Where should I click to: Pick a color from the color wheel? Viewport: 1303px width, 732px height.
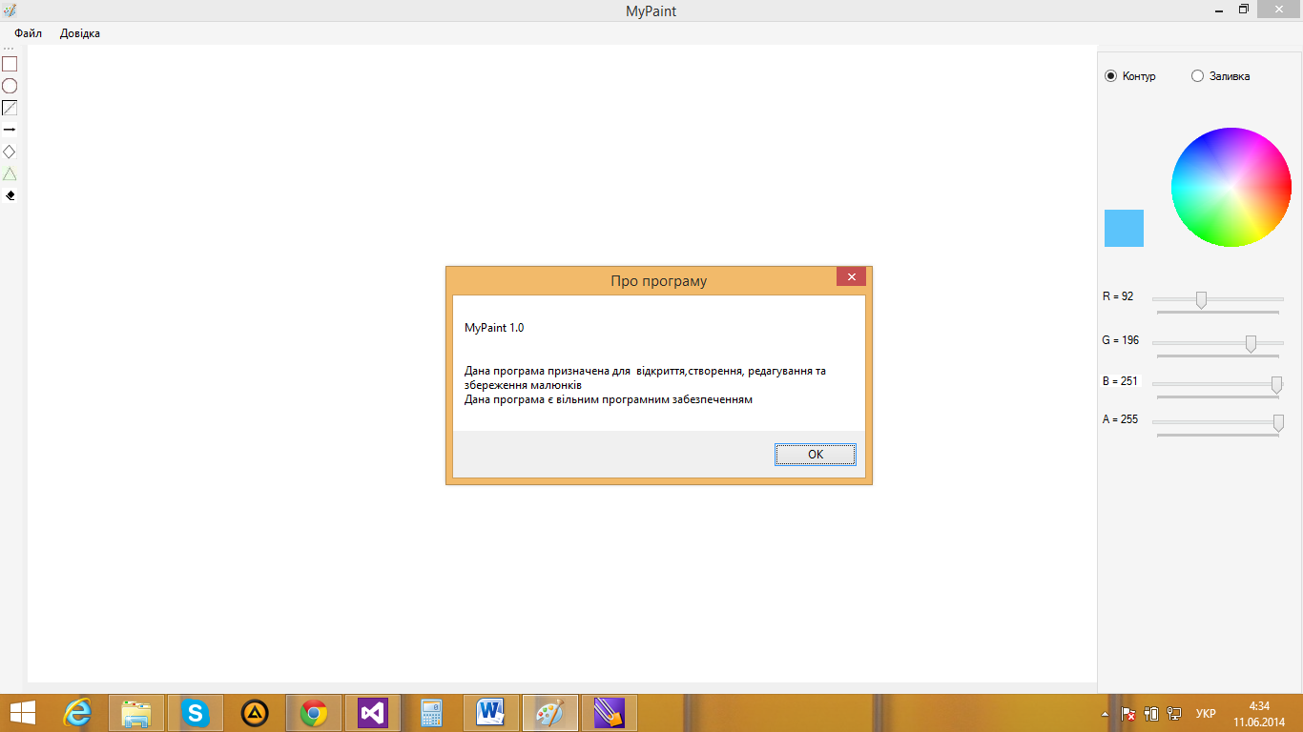(1231, 187)
